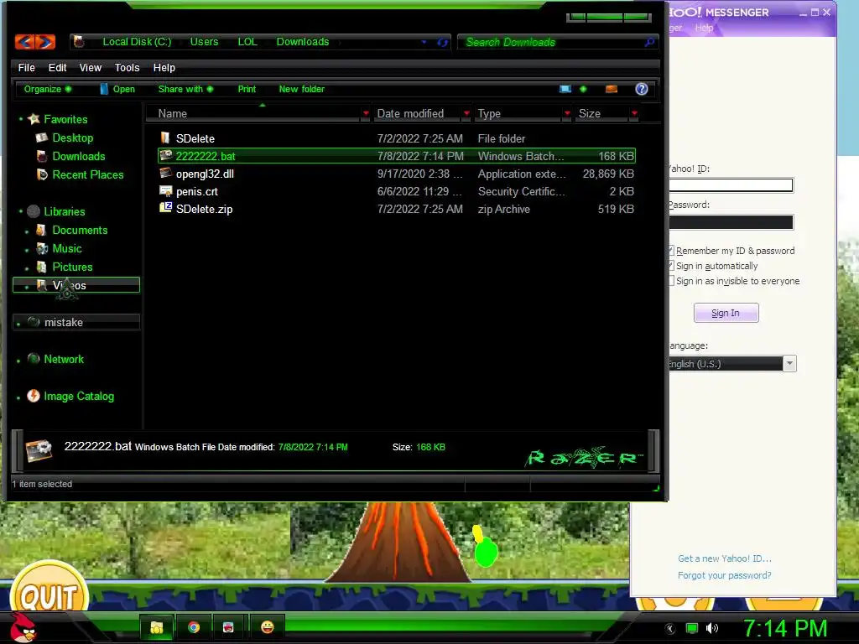The height and width of the screenshot is (644, 859).
Task: Go back with the orange back arrow
Action: click(x=24, y=42)
